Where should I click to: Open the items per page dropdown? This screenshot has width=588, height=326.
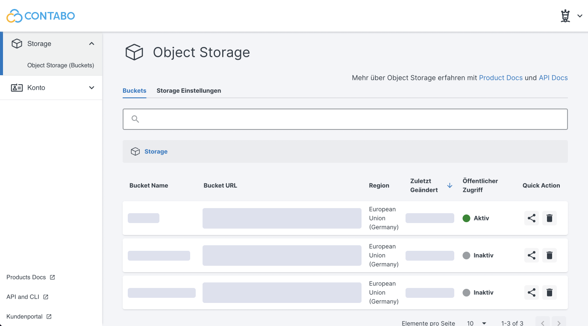476,323
